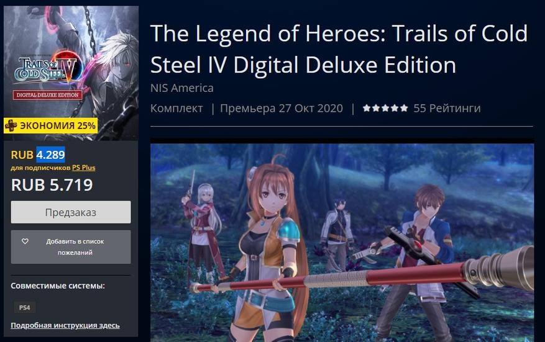Click the gameplay screenshot with the staff
Screen dimensions: 545x342
point(342,243)
